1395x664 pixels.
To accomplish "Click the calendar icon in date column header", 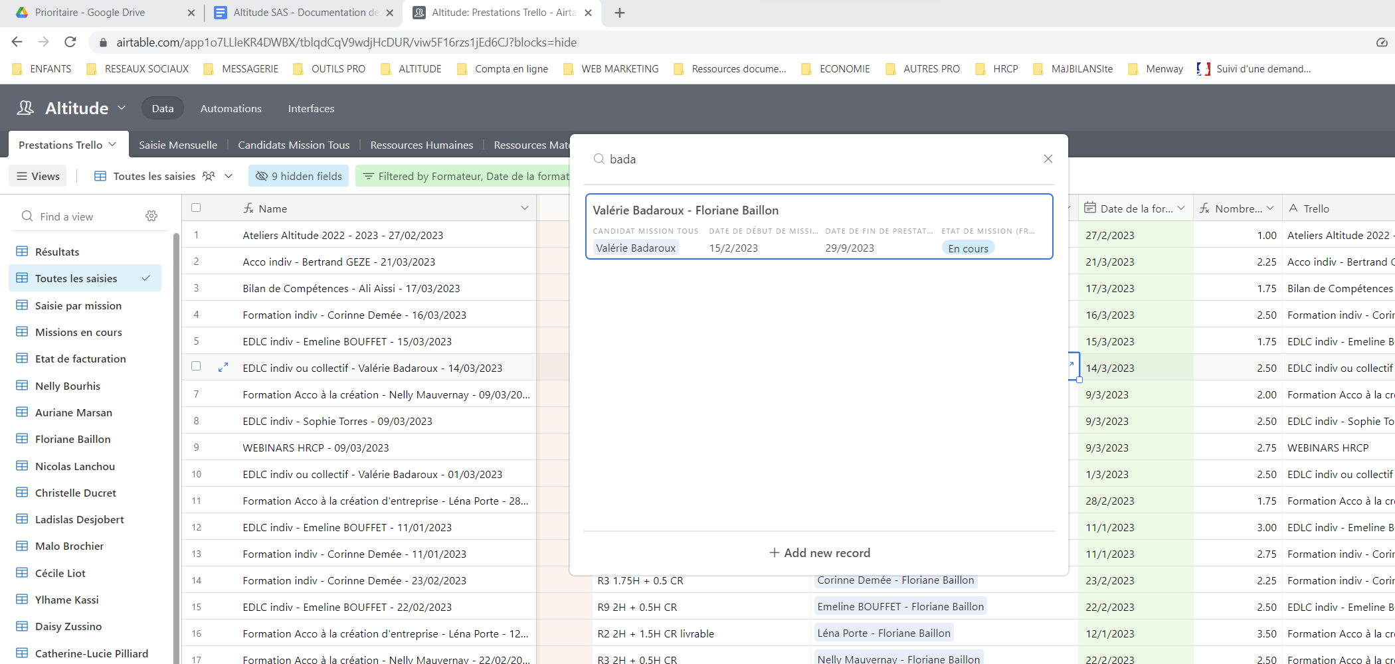I will click(x=1090, y=208).
